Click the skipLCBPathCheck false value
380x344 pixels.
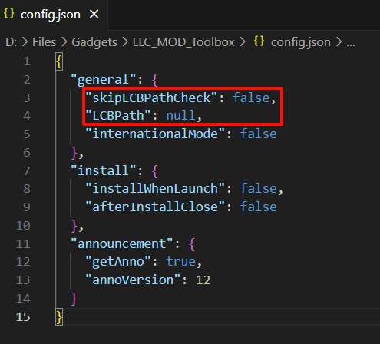tap(251, 98)
